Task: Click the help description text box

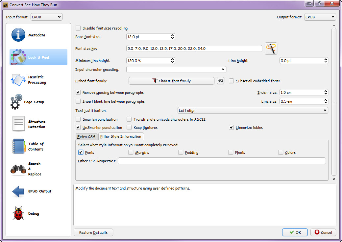Action: click(x=205, y=205)
